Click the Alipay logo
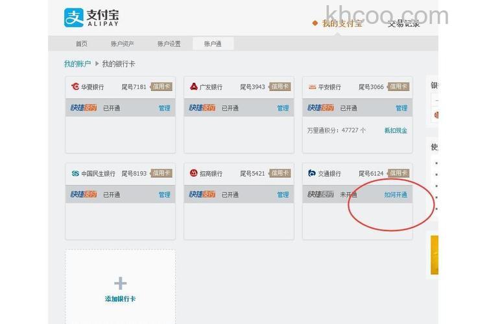The width and height of the screenshot is (487, 324). (91, 17)
